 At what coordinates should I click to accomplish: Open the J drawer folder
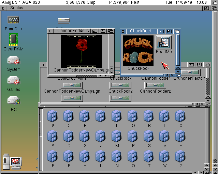pos(100,136)
